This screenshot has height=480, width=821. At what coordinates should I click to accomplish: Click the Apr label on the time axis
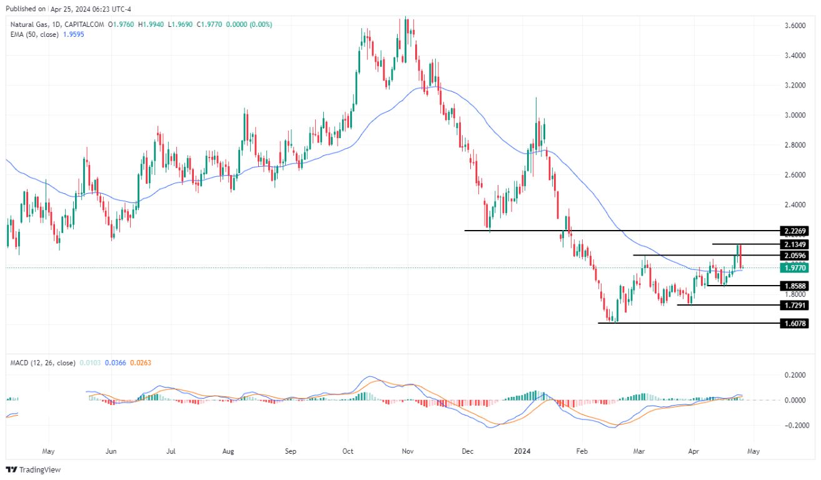(x=693, y=451)
